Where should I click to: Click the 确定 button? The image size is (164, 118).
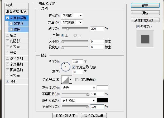click(145, 5)
